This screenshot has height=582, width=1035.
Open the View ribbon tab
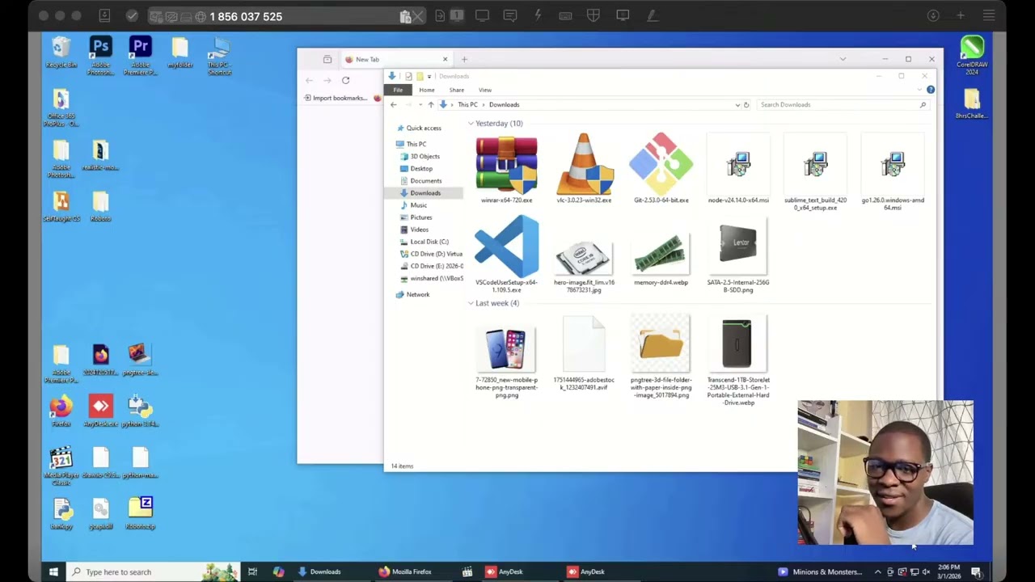click(485, 90)
